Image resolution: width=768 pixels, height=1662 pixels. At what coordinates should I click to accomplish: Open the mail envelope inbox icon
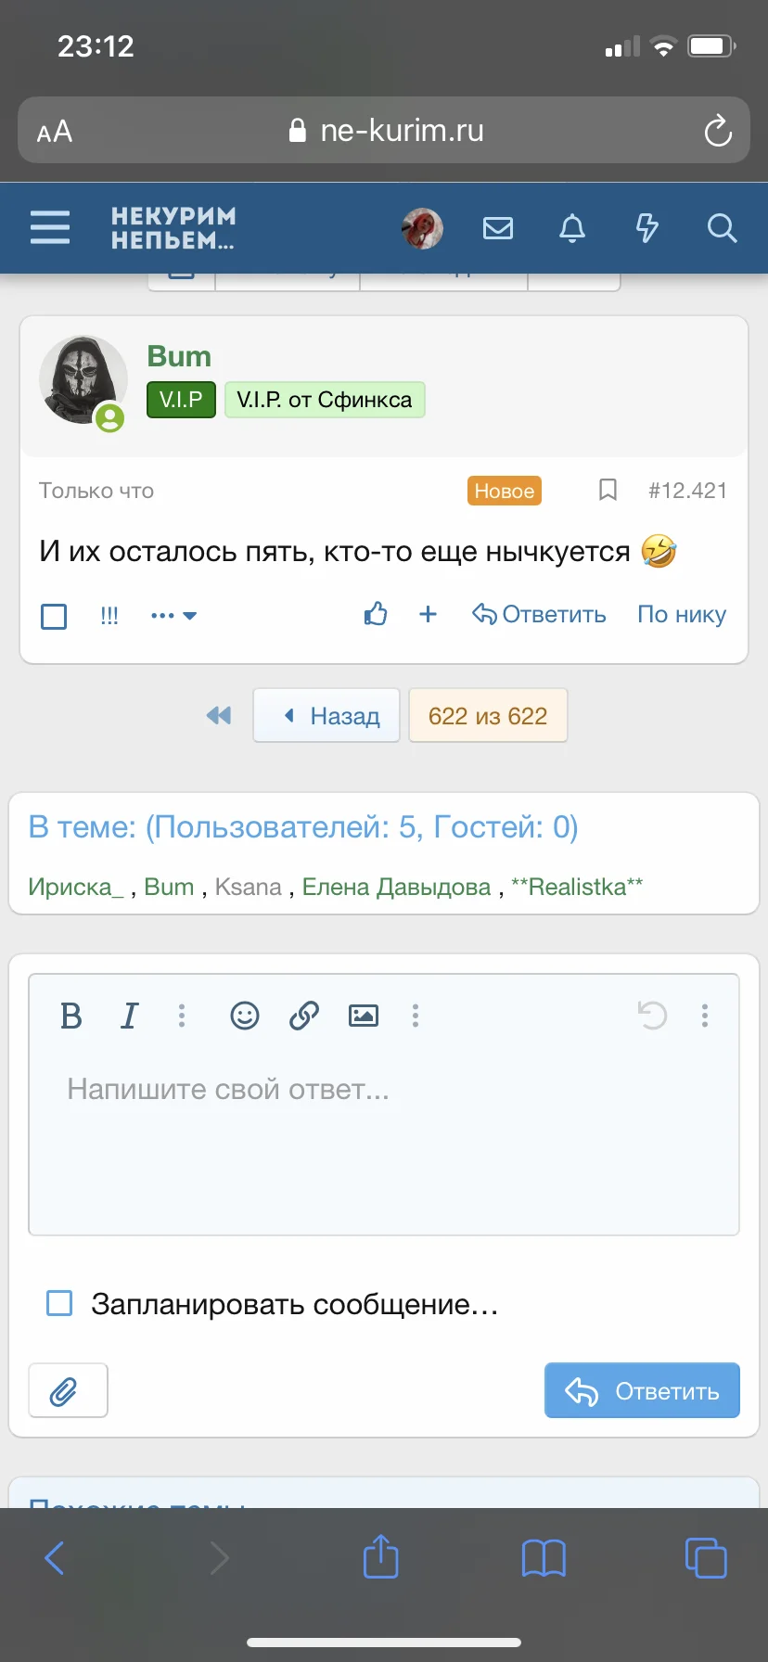point(498,228)
